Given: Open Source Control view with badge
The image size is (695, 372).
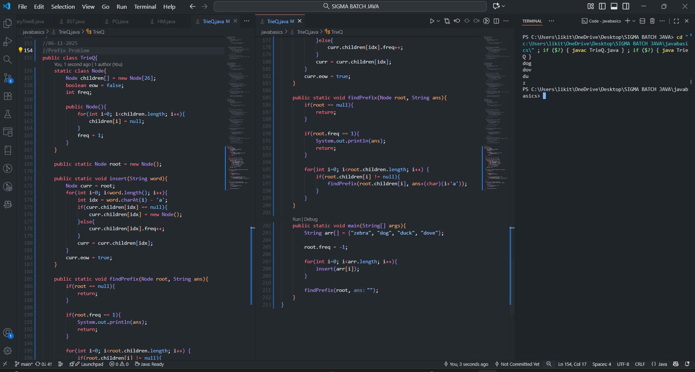Looking at the screenshot, I should point(8,78).
